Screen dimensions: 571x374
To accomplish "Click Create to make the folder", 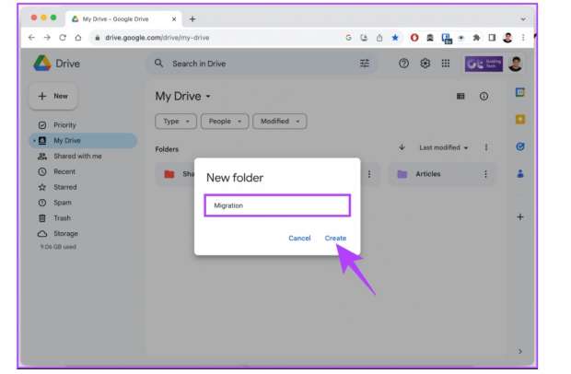I will [x=335, y=238].
